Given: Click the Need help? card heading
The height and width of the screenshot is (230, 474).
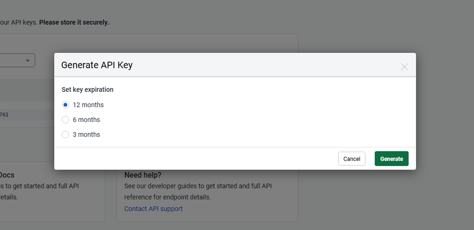Looking at the screenshot, I should click(143, 175).
